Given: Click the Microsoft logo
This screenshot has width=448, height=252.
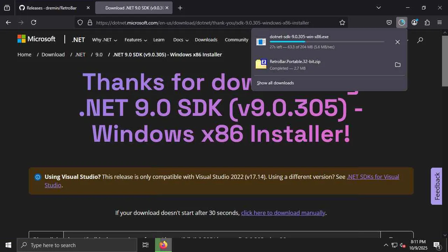Looking at the screenshot, I should tap(36, 39).
